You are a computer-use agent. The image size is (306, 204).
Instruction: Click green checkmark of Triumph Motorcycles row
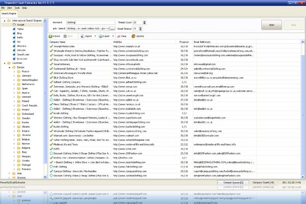click(51, 46)
